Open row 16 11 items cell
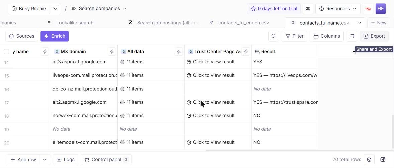Image resolution: width=394 pixels, height=168 pixels. click(x=151, y=89)
